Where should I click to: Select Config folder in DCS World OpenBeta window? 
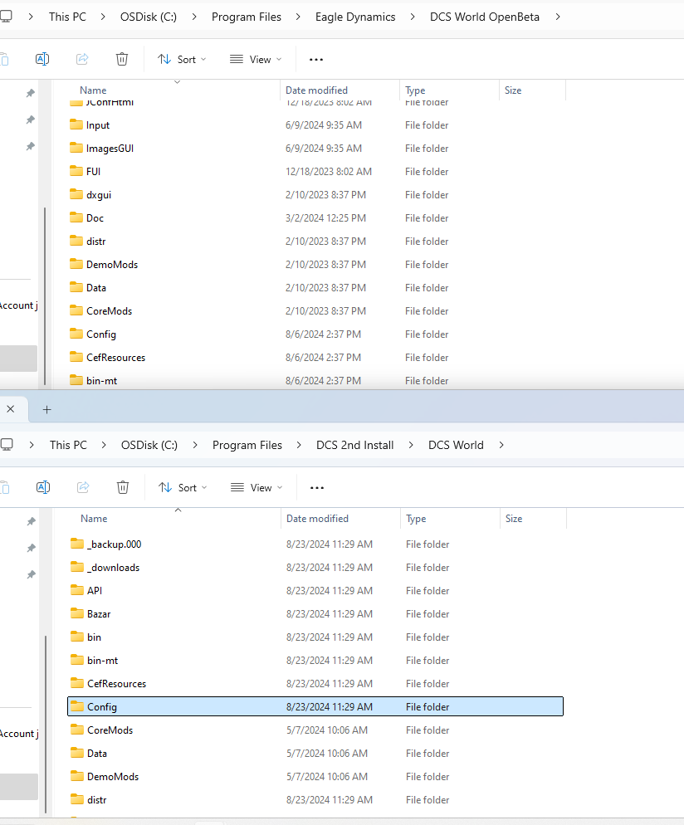point(315,334)
